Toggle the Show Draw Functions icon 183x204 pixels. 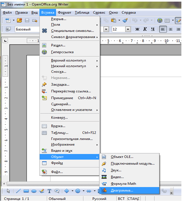pos(179,21)
